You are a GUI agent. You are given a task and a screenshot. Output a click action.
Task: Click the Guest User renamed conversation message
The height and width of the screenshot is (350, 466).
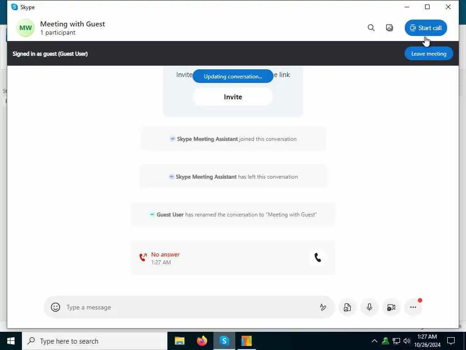pyautogui.click(x=233, y=214)
